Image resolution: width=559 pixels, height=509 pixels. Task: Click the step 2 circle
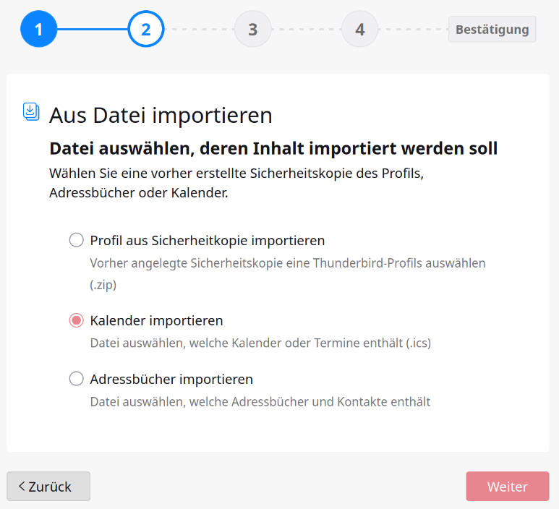[145, 30]
